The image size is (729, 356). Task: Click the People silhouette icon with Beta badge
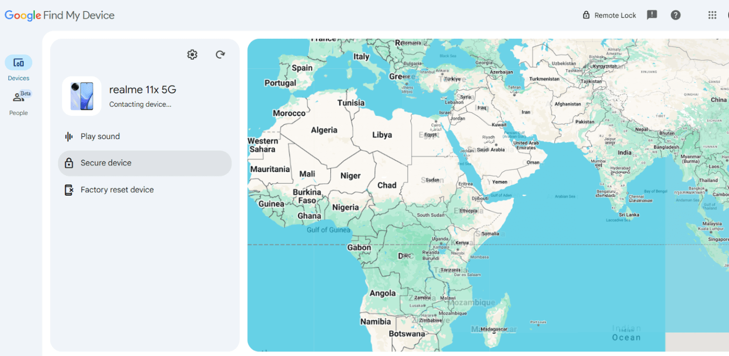[18, 97]
